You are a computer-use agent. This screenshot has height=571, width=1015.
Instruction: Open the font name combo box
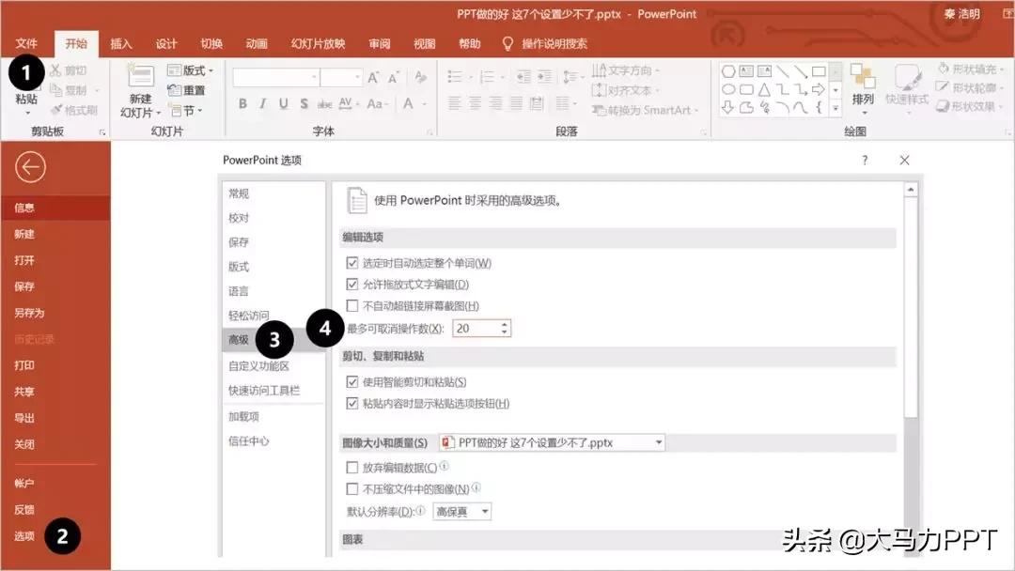pyautogui.click(x=275, y=77)
